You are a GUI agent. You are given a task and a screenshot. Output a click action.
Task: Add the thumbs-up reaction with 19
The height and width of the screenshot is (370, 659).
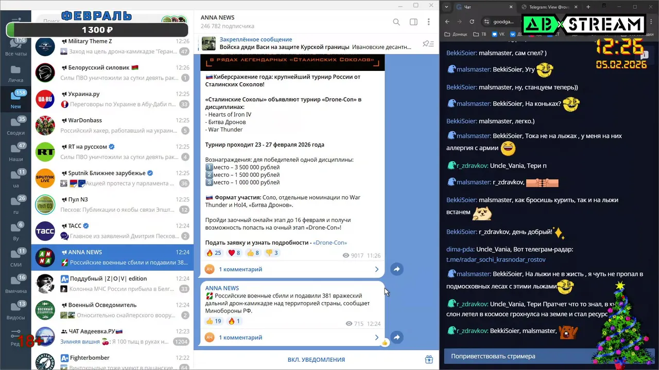pyautogui.click(x=214, y=321)
